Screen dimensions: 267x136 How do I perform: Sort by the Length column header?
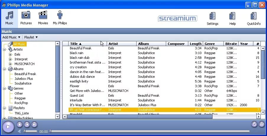tap(195, 44)
